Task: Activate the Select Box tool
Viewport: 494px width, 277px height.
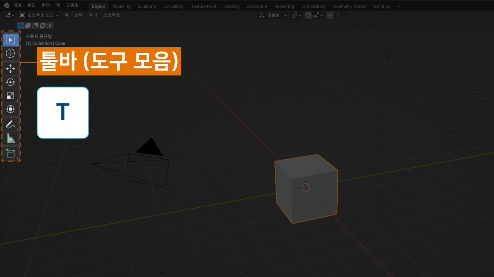Action: coord(11,40)
